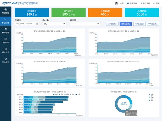Click the donut chart tooltip box
The image size is (162, 121).
[131, 113]
